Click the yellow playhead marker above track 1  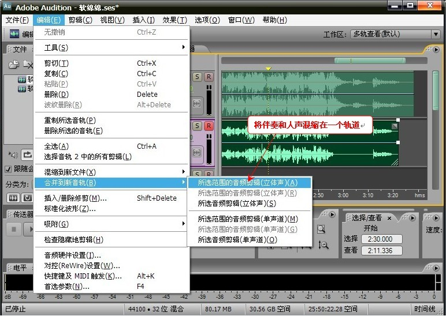point(268,69)
